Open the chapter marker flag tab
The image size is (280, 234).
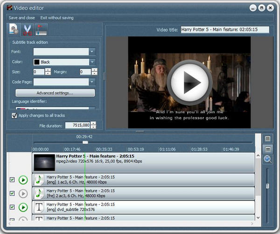click(41, 30)
